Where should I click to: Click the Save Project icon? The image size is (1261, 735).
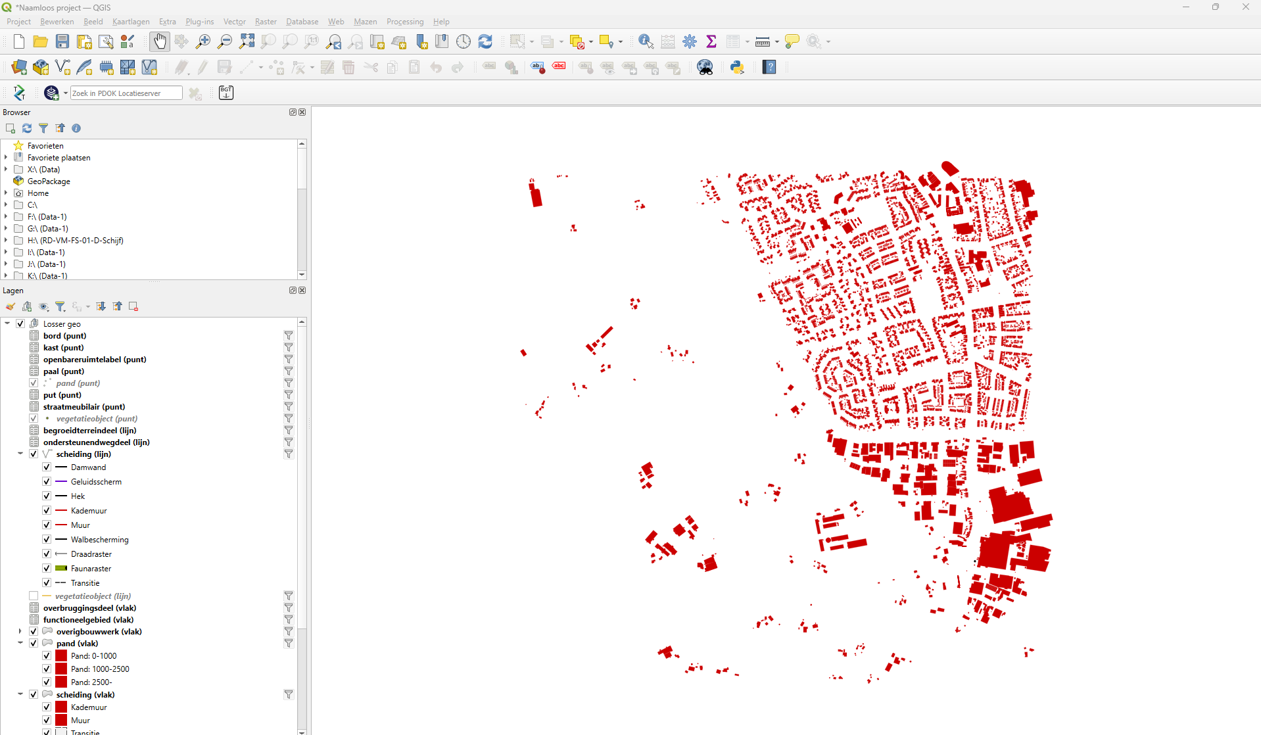[x=62, y=41]
